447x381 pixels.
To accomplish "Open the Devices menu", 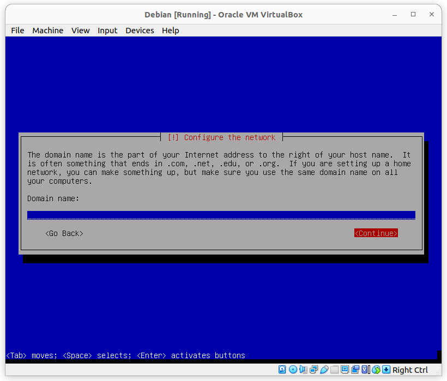I will (140, 31).
